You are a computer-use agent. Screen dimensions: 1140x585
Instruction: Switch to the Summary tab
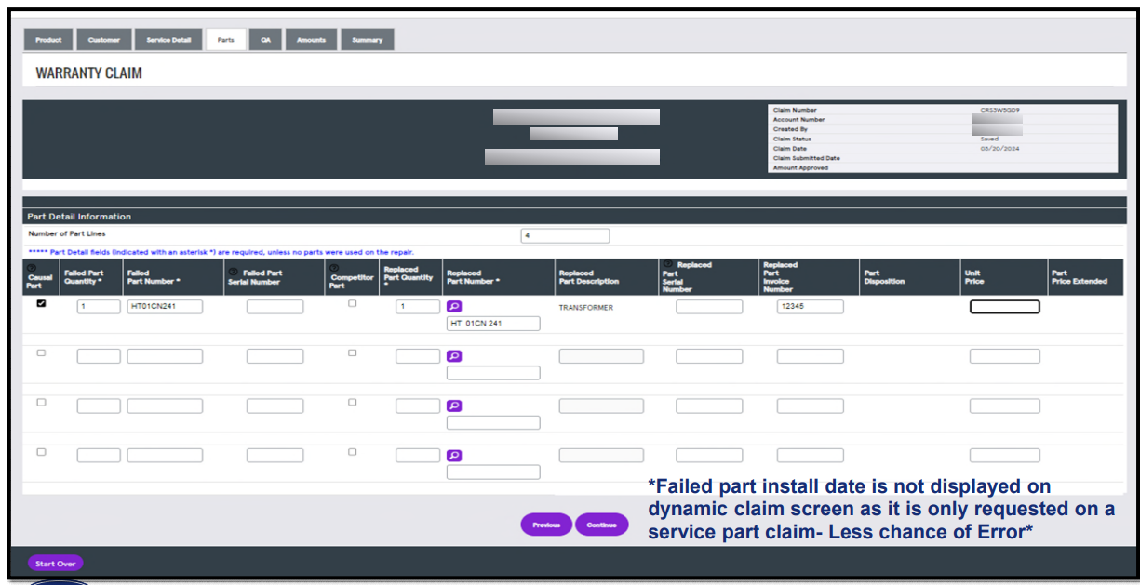click(367, 39)
